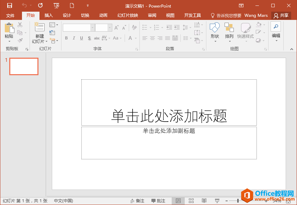
Task: Switch to the 设计 tab
Action: point(67,15)
